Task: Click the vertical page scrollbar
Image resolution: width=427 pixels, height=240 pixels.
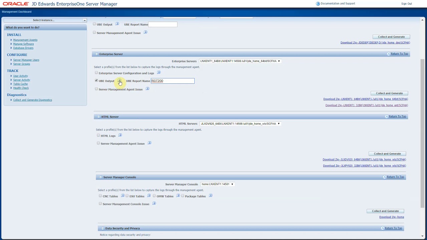Action: click(x=423, y=133)
